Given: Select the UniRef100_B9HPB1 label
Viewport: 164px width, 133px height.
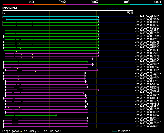Looking at the screenshot, I should click(147, 112).
